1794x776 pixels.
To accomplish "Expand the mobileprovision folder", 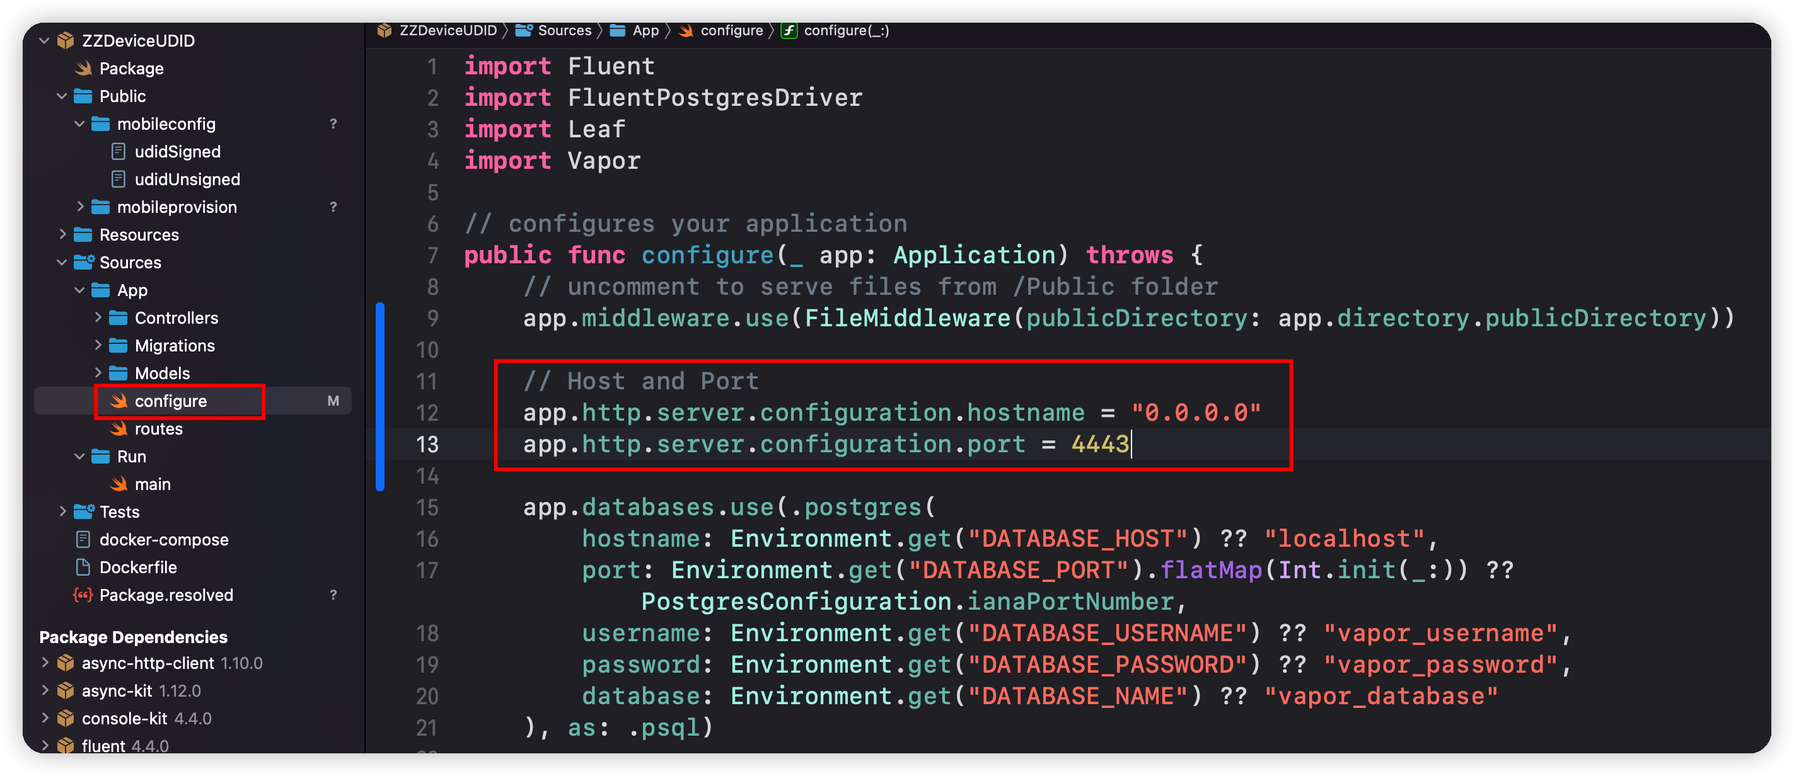I will pos(79,207).
